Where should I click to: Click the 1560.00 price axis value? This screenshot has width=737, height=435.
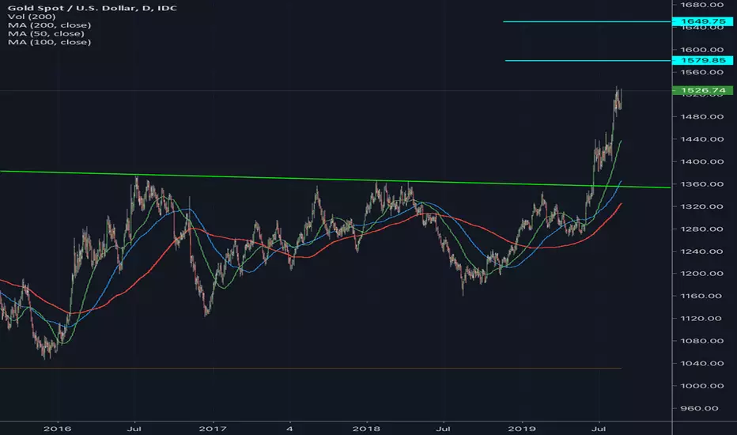(702, 72)
